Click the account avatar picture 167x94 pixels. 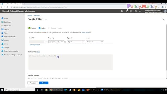(x=165, y=11)
